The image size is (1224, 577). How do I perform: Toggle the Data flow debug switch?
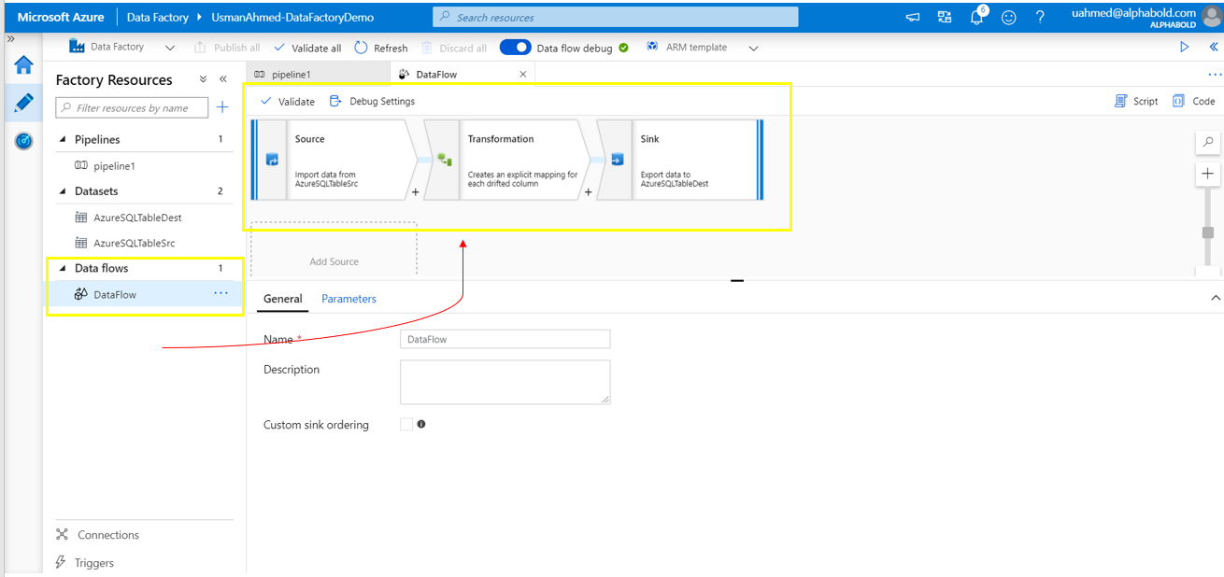pyautogui.click(x=515, y=48)
